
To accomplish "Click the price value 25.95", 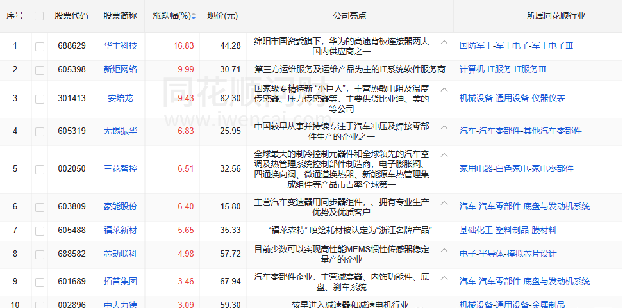I will tap(230, 131).
